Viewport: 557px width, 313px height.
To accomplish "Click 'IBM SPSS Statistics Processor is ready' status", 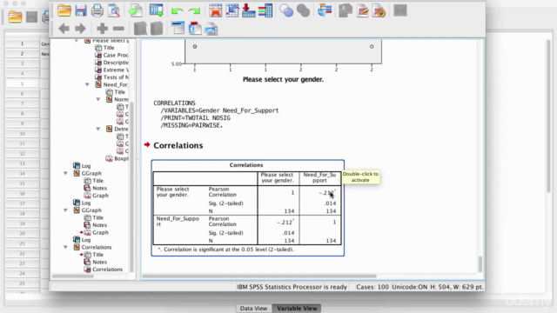I will [292, 287].
